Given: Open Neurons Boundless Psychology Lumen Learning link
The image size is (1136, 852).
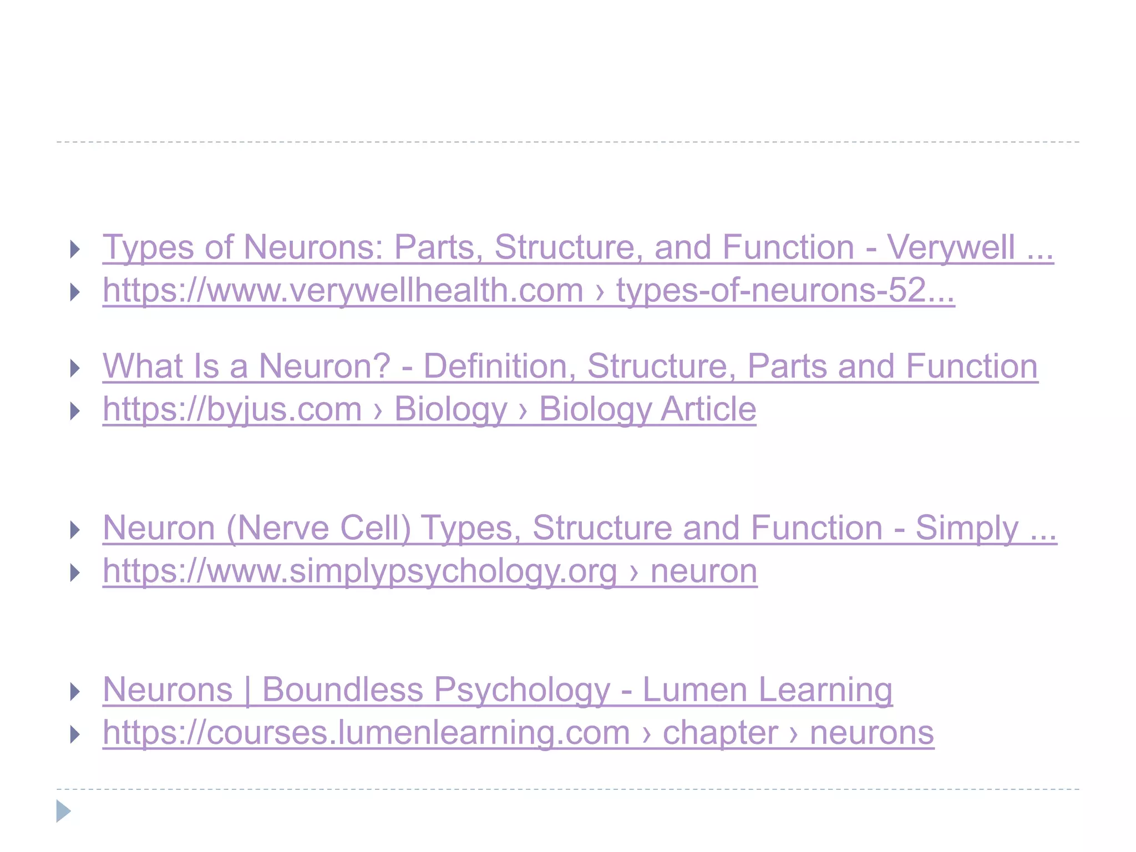Looking at the screenshot, I should (498, 690).
